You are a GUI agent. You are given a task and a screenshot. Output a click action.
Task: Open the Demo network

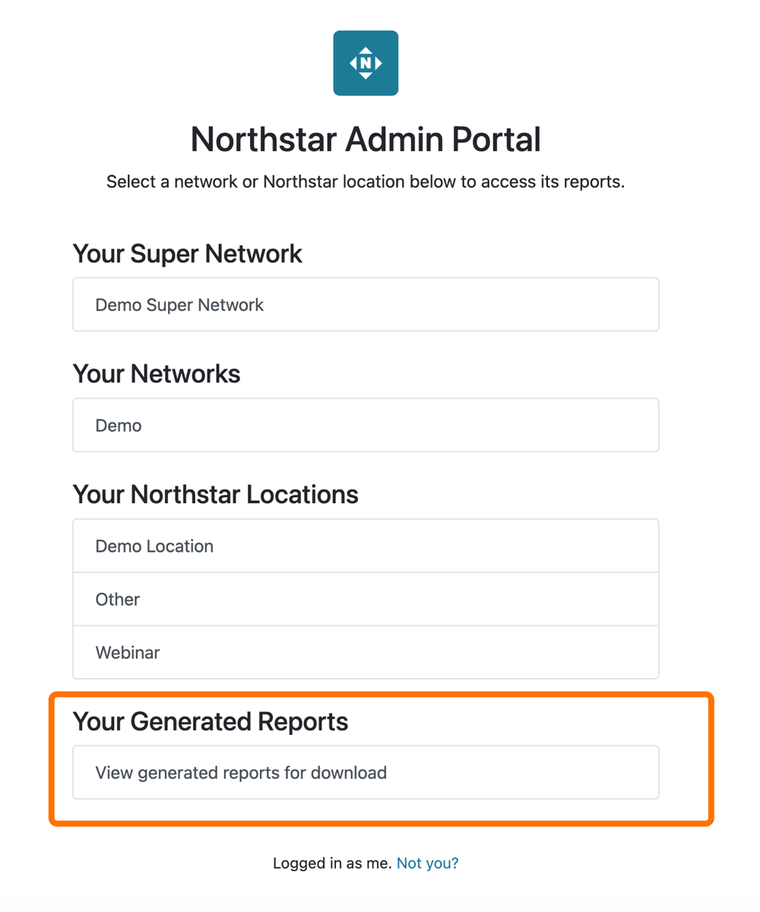tap(365, 424)
